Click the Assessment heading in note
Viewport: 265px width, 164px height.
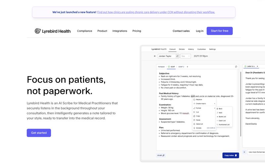(x=165, y=119)
